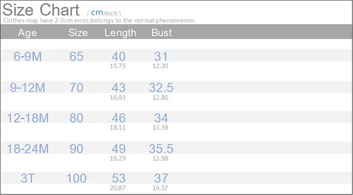Screen dimensions: 353x195
Task: Click the clothes error note text
Action: [99, 21]
